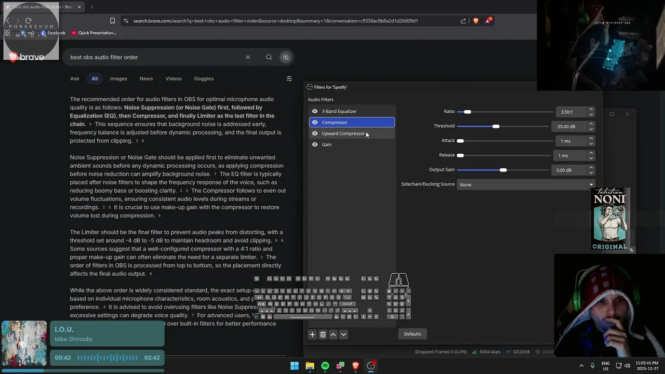665x374 pixels.
Task: Open Brave Shields lion icon
Action: 476,21
